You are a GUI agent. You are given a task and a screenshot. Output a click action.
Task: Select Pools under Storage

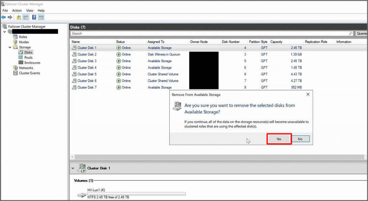point(28,57)
